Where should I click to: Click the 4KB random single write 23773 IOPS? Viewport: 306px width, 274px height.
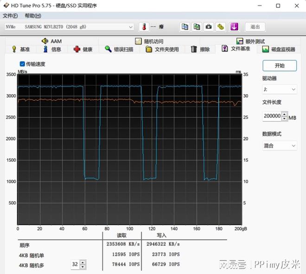click(x=166, y=254)
